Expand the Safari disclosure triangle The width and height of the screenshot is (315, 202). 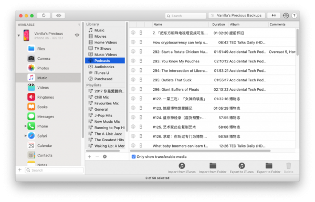tap(25, 136)
